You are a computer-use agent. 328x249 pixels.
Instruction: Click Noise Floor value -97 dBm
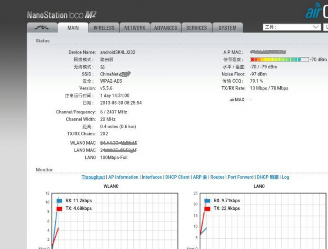pyautogui.click(x=258, y=74)
